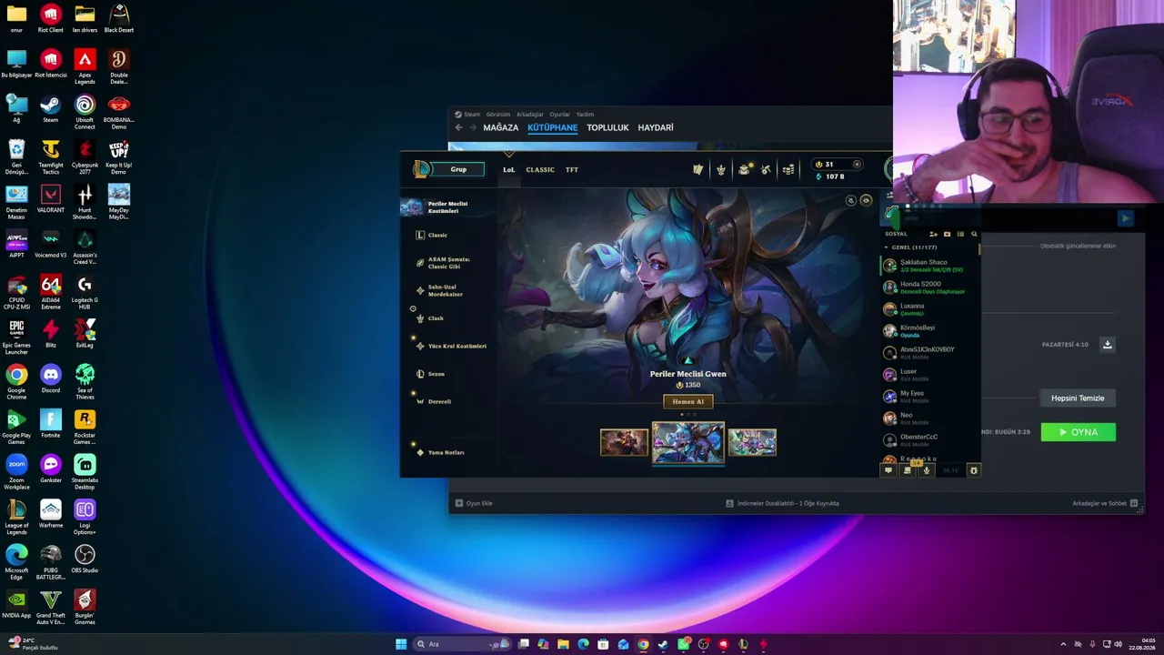Open the Oyunlar menu in Steam
Image resolution: width=1164 pixels, height=655 pixels.
click(560, 115)
